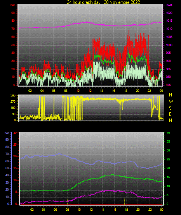Viewport: 181px width, 215px height.
Task: Click the sunset dotted marker near 18 in the temperature graph
Action: pyautogui.click(x=124, y=201)
